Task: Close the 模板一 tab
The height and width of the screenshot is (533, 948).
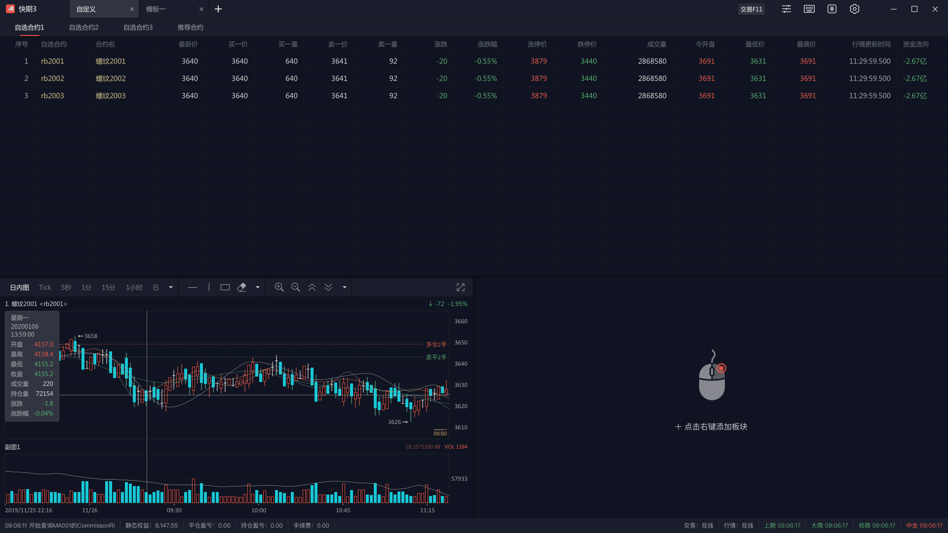Action: tap(201, 9)
